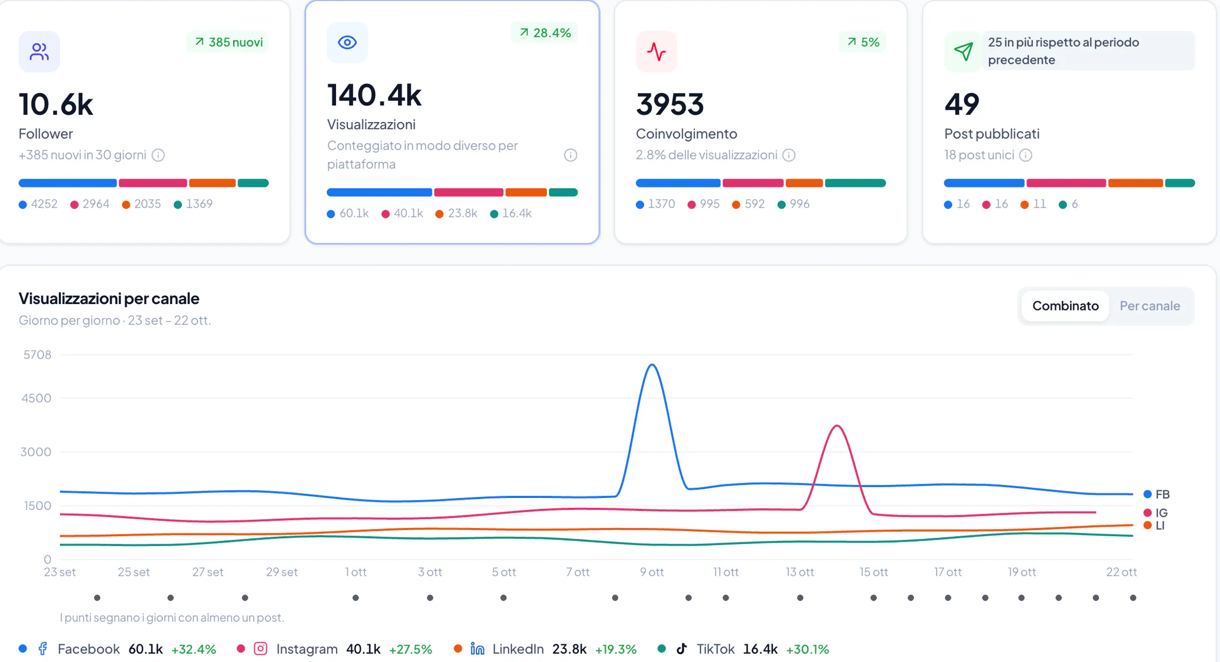Click the arrow in 28.4% badge

coord(524,33)
